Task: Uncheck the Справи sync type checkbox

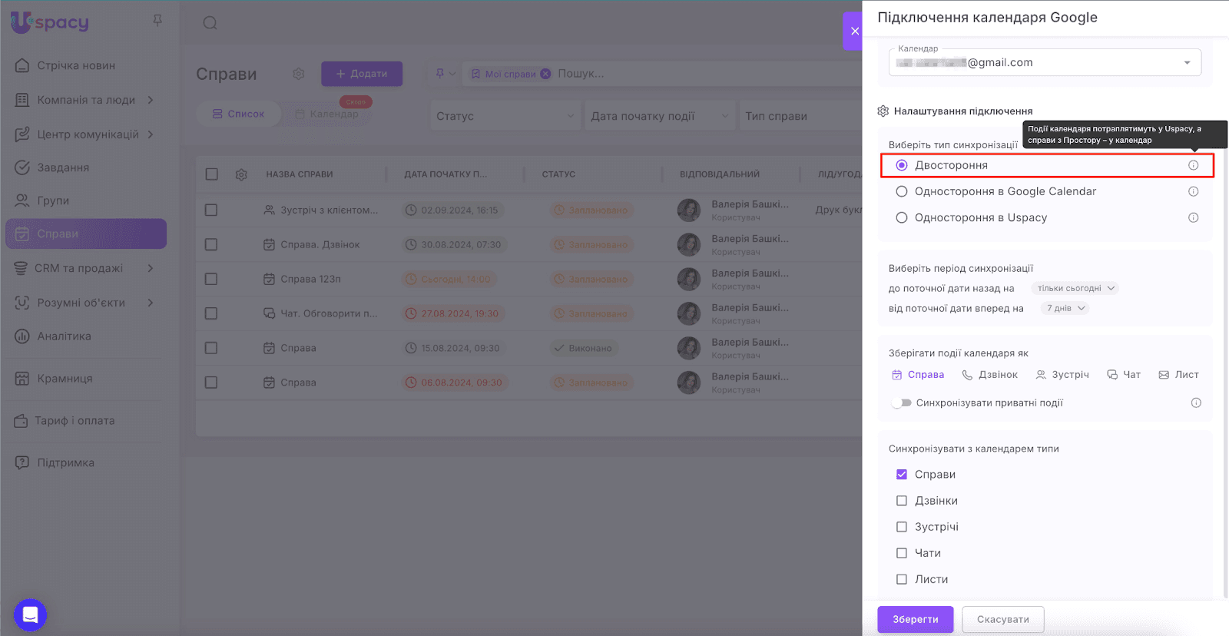Action: 902,475
